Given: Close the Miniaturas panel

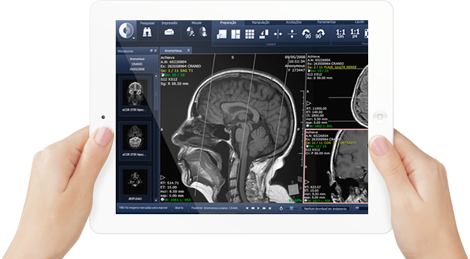Looking at the screenshot, I should coord(155,51).
